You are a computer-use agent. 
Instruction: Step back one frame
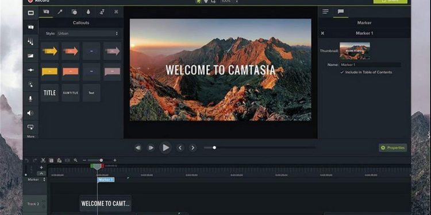click(138, 148)
